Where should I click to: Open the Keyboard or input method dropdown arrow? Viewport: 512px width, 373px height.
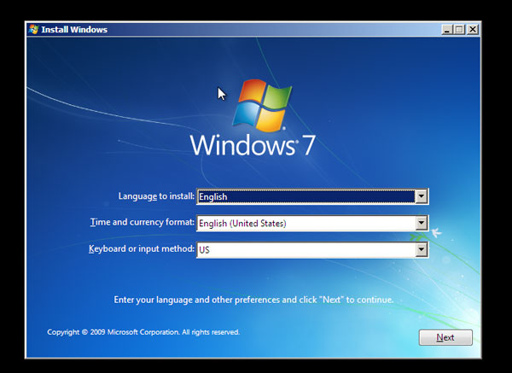tap(421, 250)
